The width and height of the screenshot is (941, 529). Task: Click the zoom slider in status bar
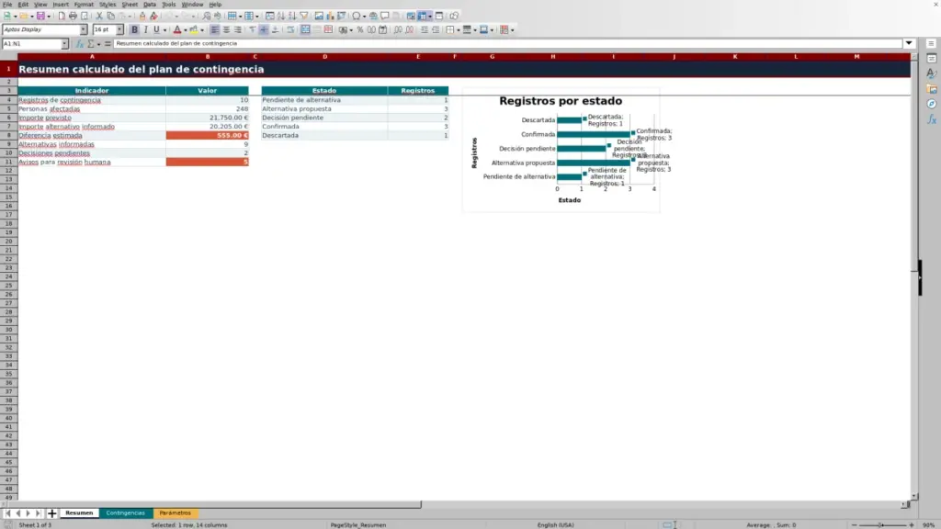(x=882, y=524)
